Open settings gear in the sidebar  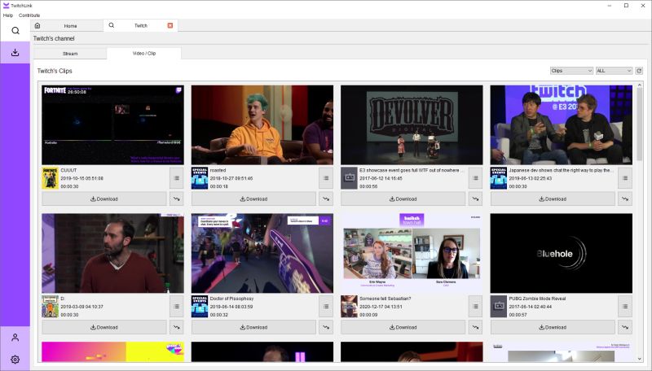tap(15, 360)
